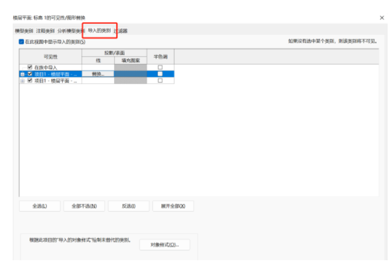This screenshot has width=391, height=268.
Task: Click the 线 column header
Action: click(98, 60)
